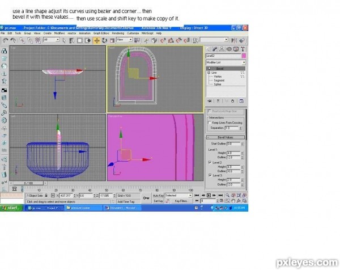The image size is (340, 270).
Task: Click Add Time Tag
Action: 126,201
